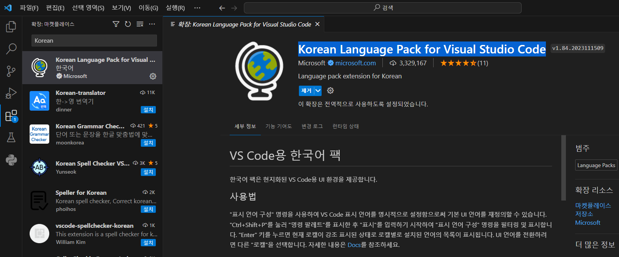Open the Search view in activity bar

click(11, 49)
